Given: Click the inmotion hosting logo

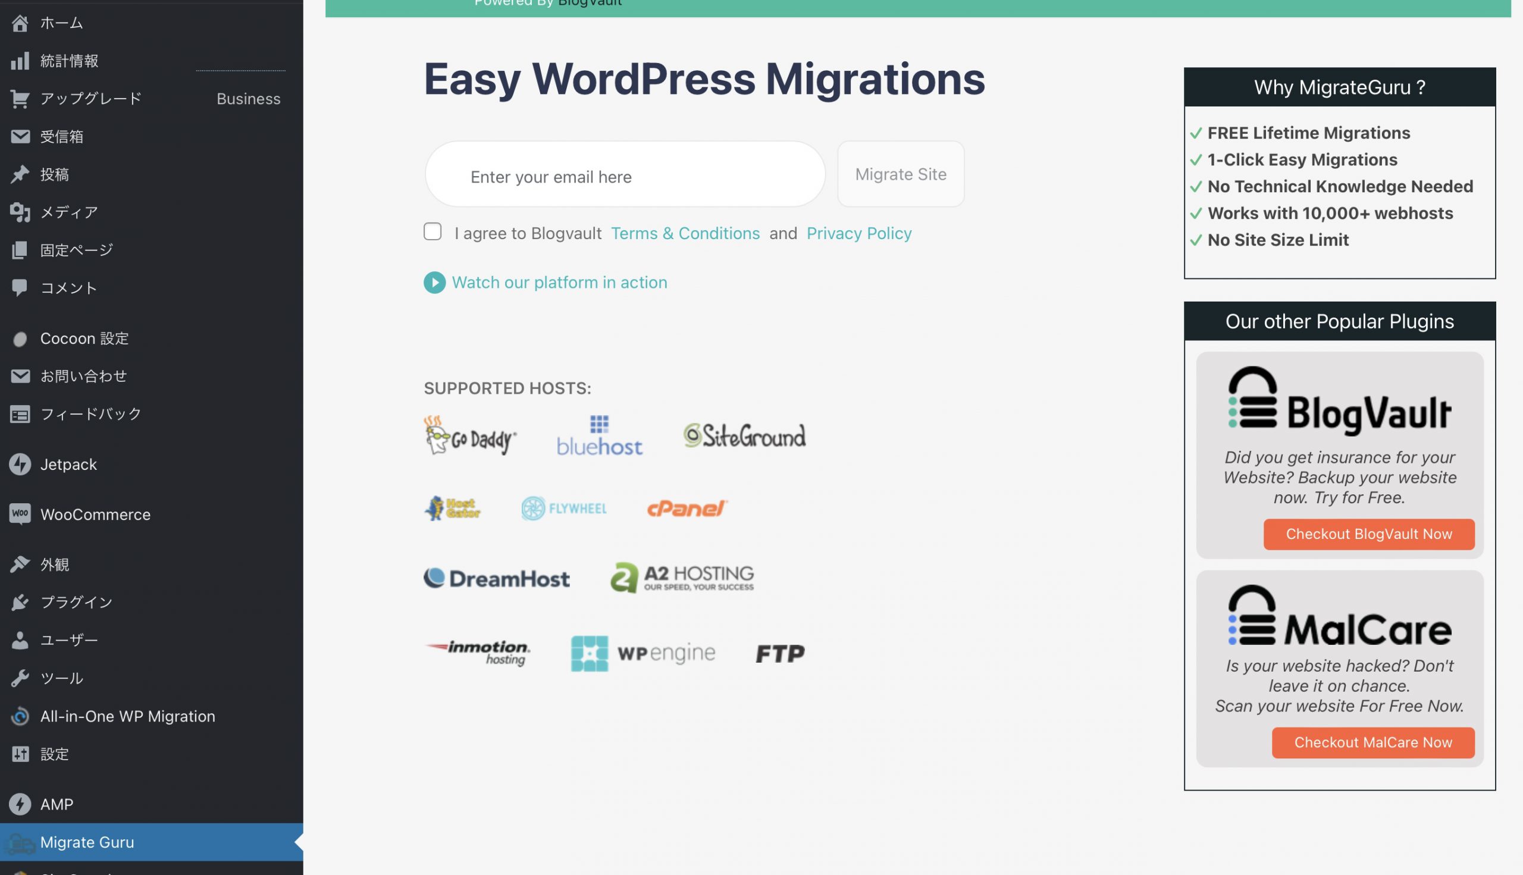Looking at the screenshot, I should 477,653.
